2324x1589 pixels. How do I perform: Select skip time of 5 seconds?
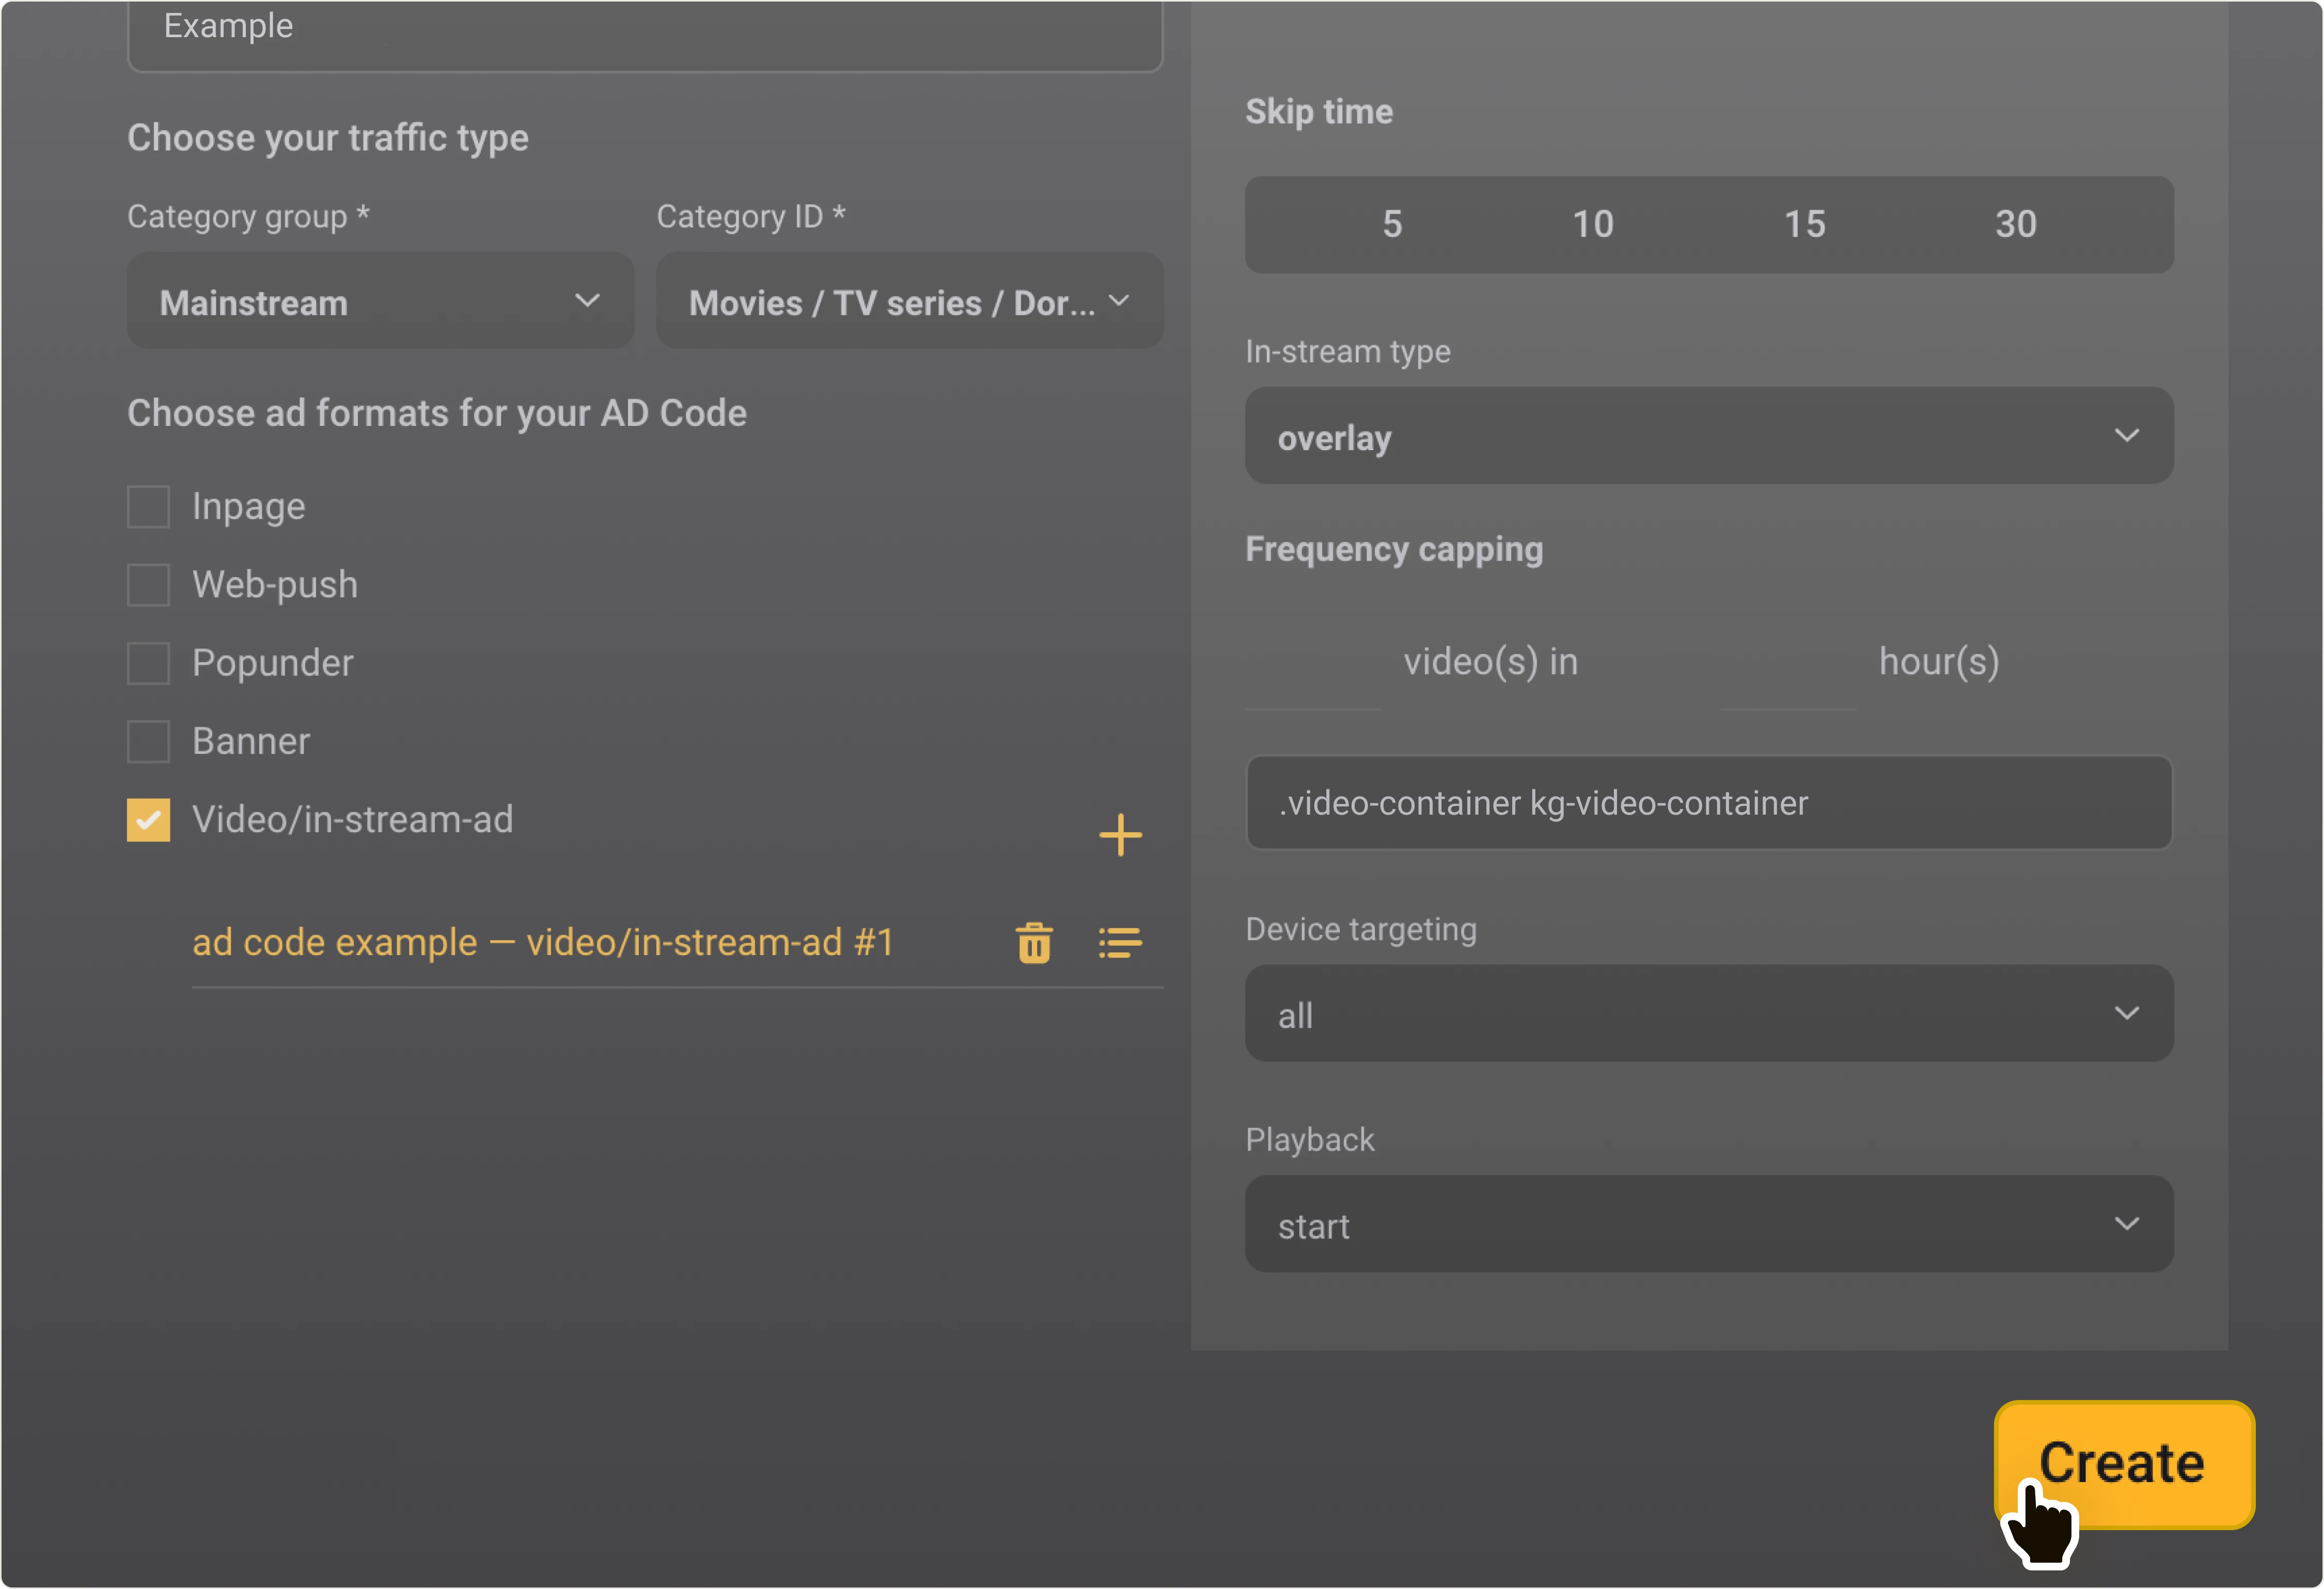pos(1391,225)
